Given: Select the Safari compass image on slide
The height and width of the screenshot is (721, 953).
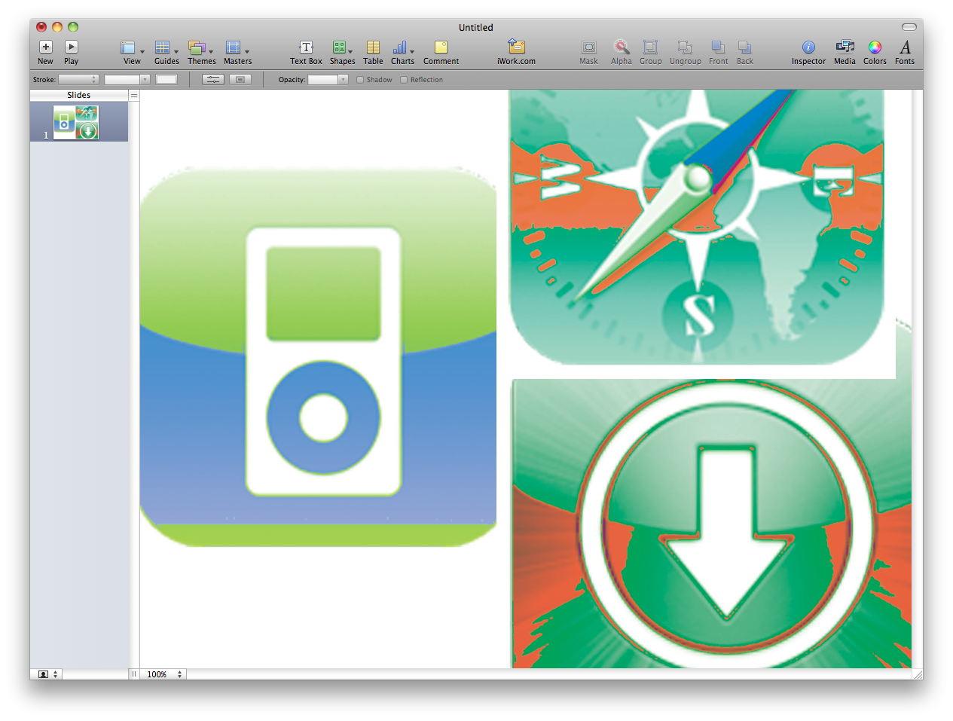Looking at the screenshot, I should pos(697,228).
